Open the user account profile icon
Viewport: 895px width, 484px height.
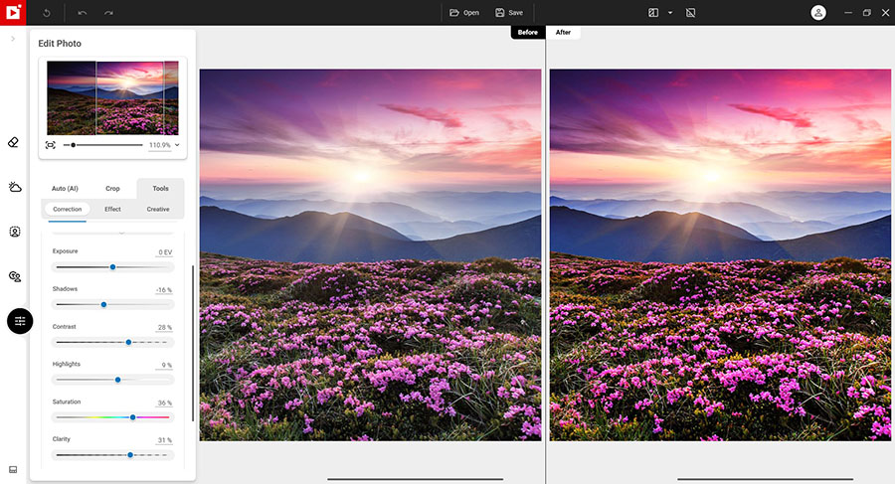pyautogui.click(x=818, y=13)
